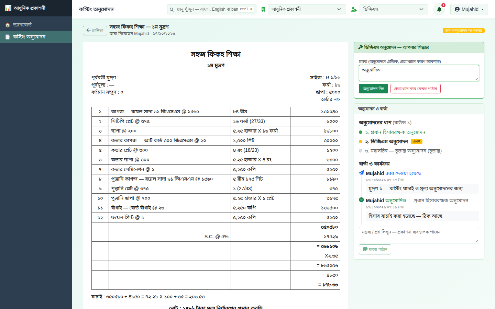Click the S.C. @ ৫% cell

pos(170,237)
